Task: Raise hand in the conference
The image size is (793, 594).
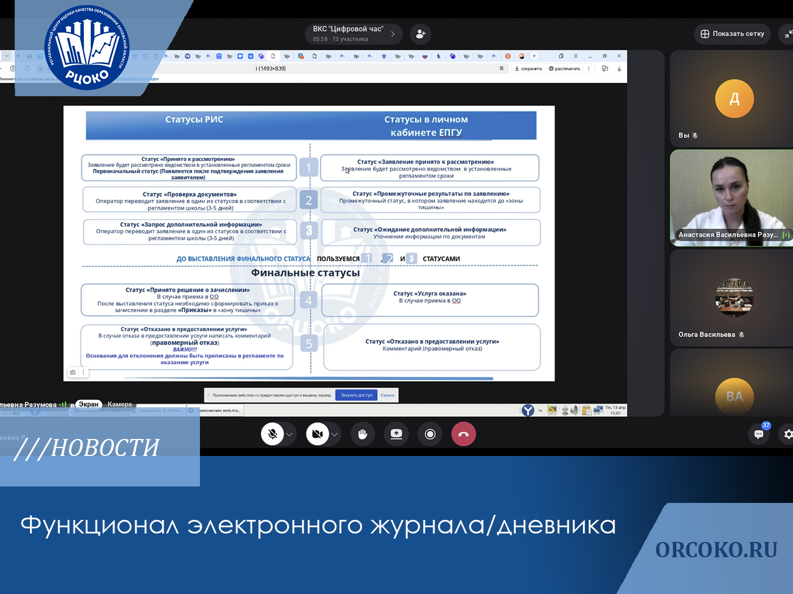Action: click(363, 434)
